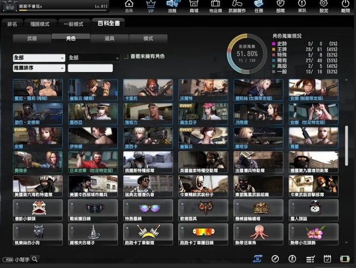This screenshot has width=356, height=268.
Task: Select the 冷雨煙 character card
Action: tap(258, 114)
